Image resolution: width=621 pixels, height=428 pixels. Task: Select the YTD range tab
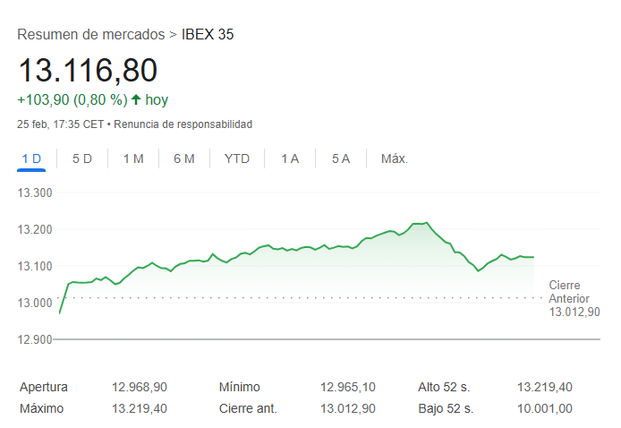pos(237,158)
